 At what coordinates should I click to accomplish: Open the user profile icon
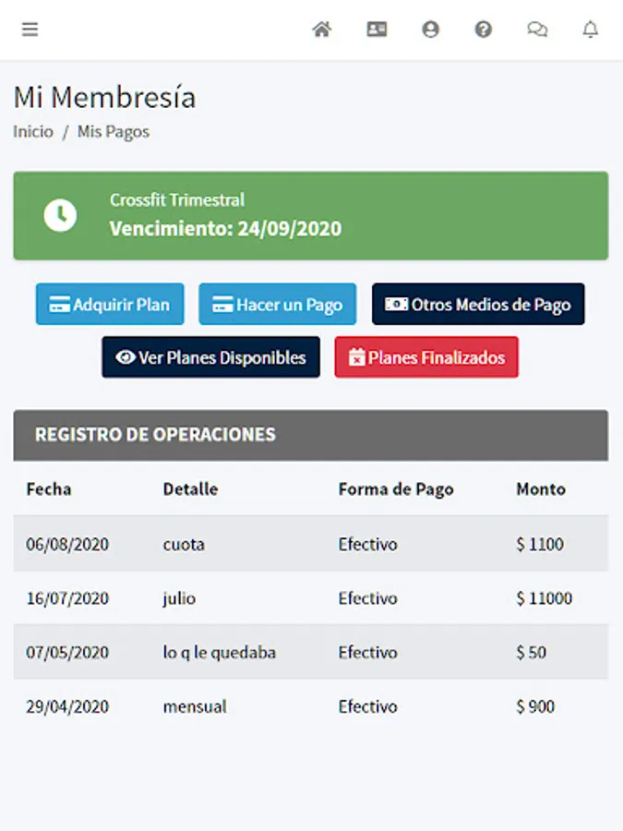[x=429, y=30]
